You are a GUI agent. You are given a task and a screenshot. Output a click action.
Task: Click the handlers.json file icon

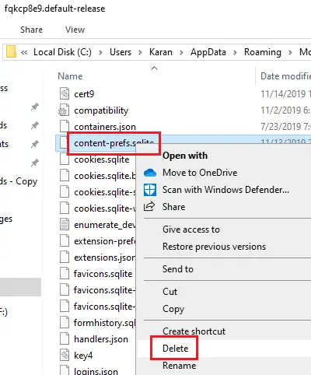pos(65,338)
